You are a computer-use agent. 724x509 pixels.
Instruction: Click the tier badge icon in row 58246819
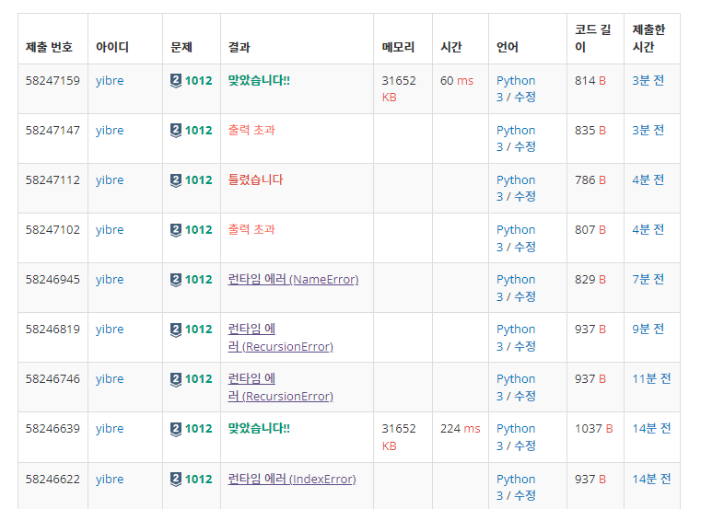tap(175, 330)
